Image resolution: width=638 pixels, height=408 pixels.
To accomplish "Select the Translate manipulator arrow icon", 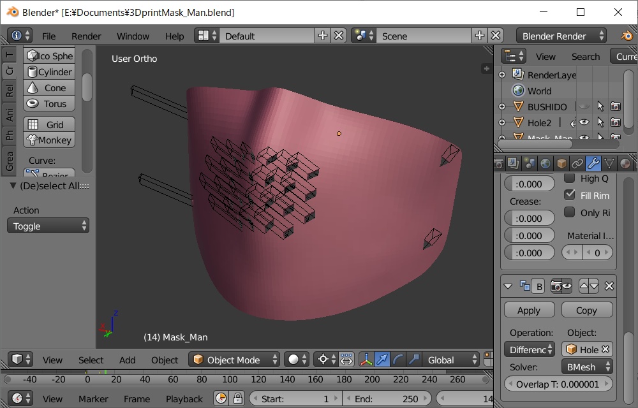I will click(x=381, y=360).
